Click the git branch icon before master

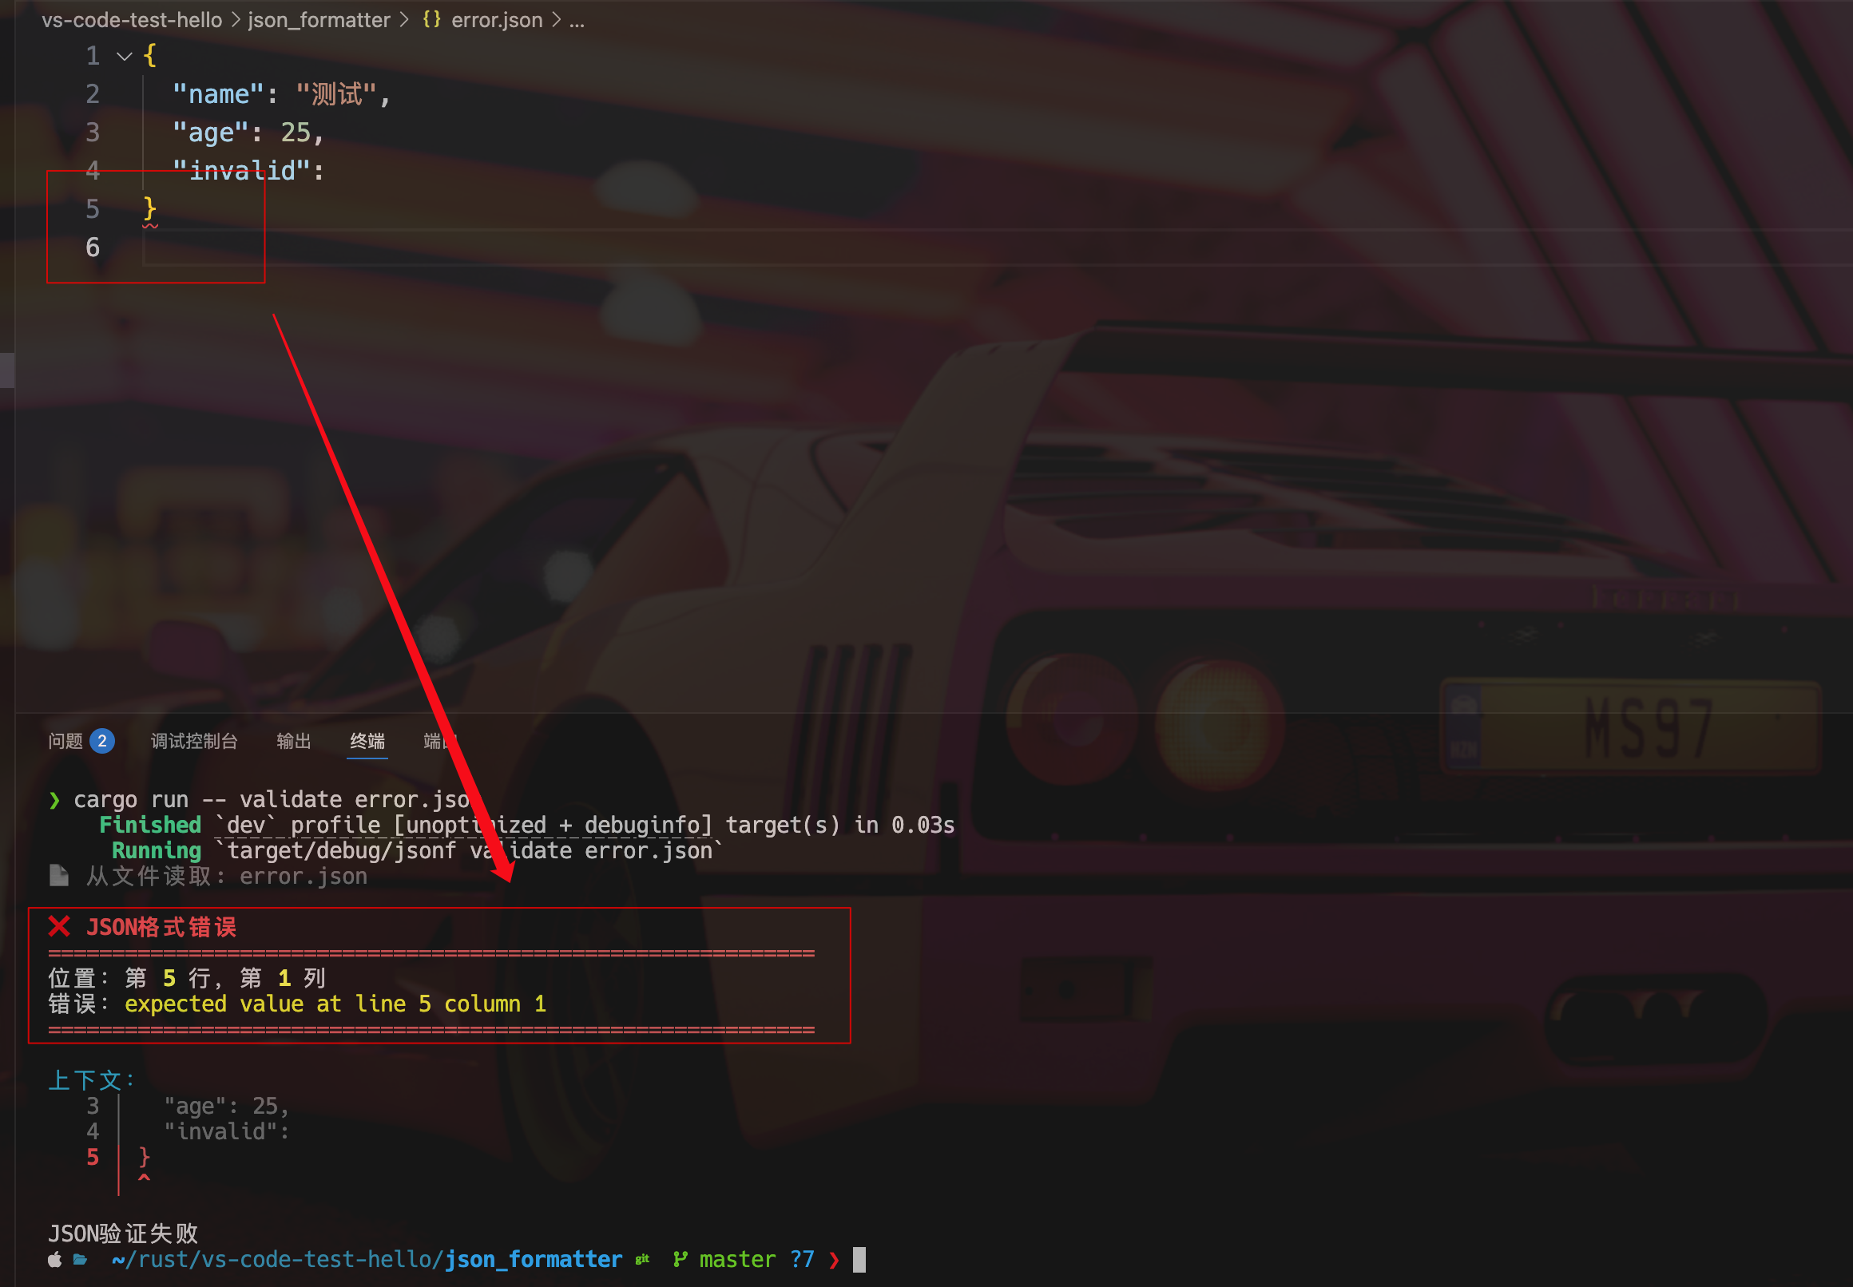(x=680, y=1260)
